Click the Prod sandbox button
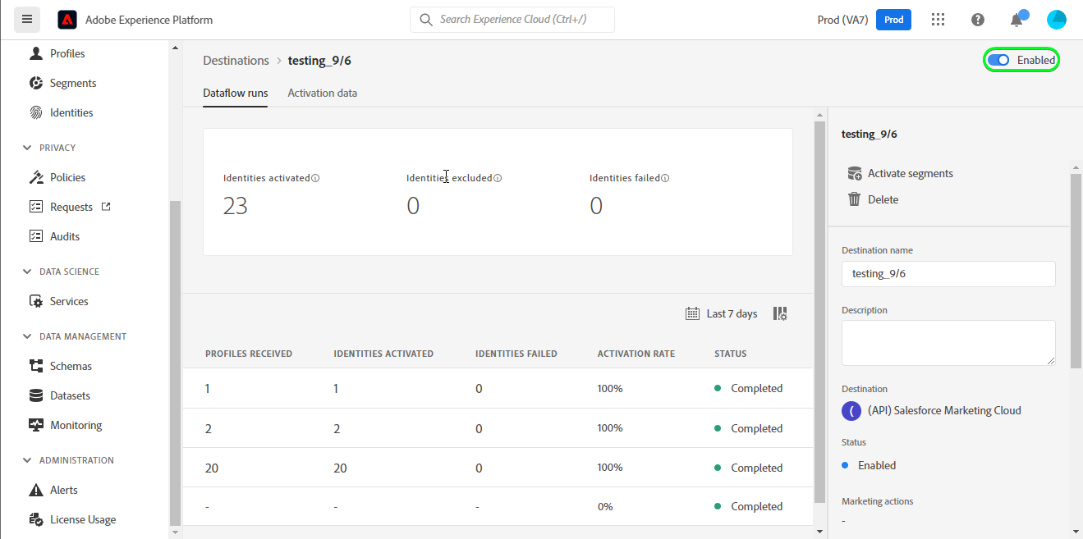The height and width of the screenshot is (539, 1083). [893, 20]
